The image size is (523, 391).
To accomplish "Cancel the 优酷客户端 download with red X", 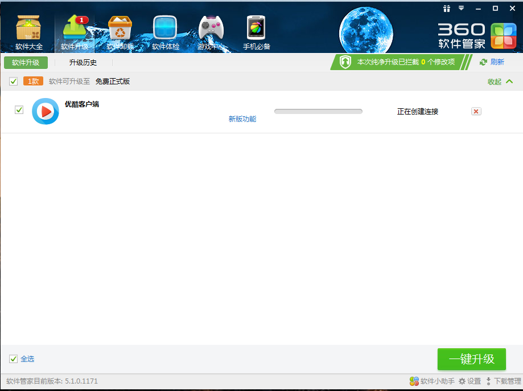I will (x=476, y=111).
